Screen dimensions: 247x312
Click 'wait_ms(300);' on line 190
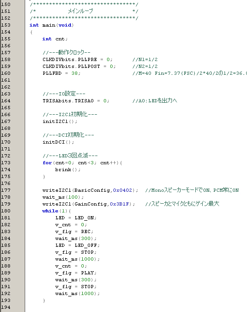[76, 280]
